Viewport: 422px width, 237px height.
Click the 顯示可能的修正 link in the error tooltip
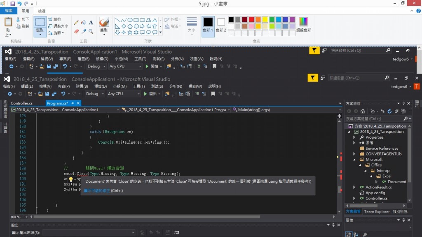click(x=97, y=191)
